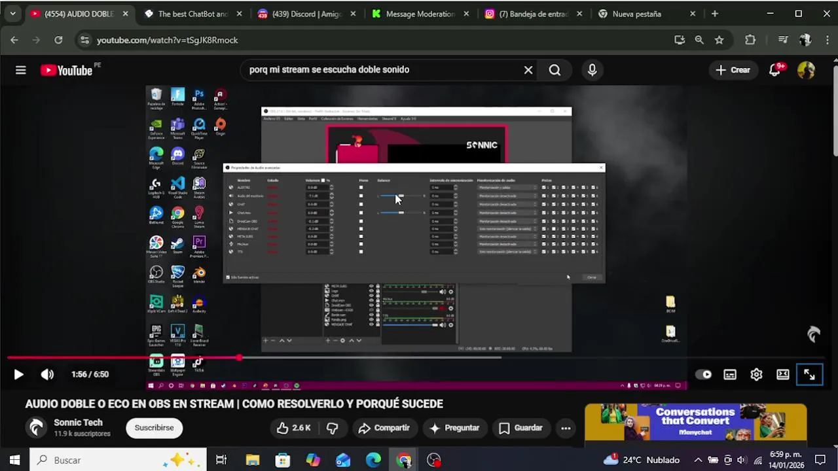Open YouTube notifications bell
Screen dimensions: 838x471
point(775,70)
